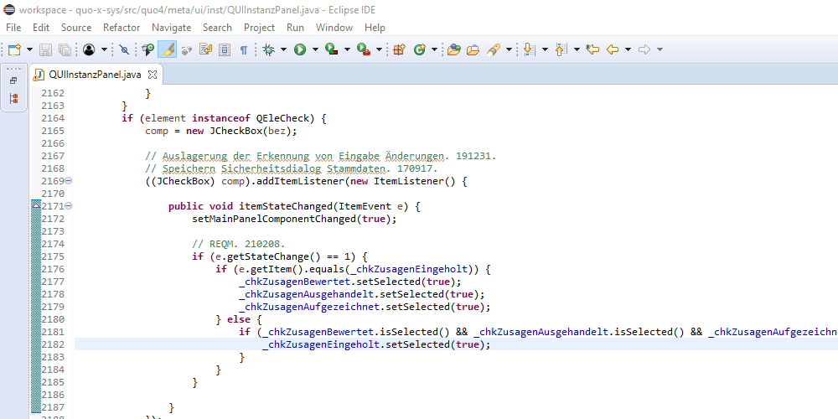Click the gray footprints toolbar icon
Viewport: 838px width, 419px height.
click(187, 49)
